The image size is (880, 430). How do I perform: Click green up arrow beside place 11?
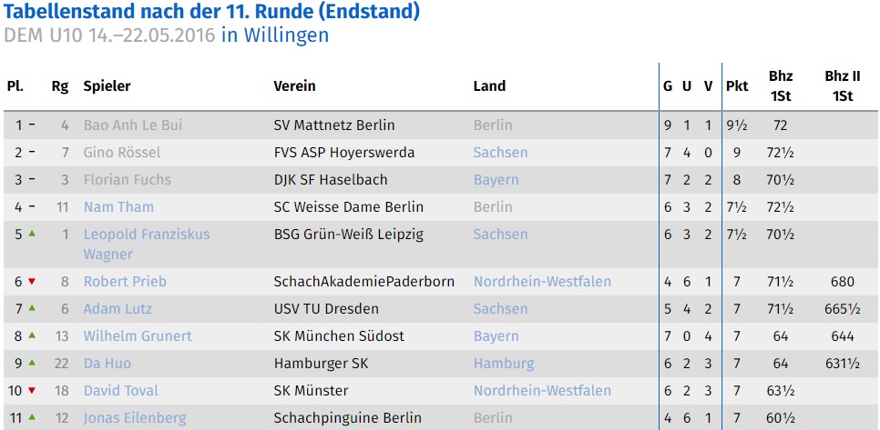click(32, 416)
